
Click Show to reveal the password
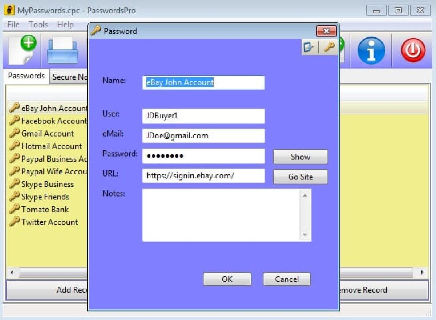[x=300, y=157]
